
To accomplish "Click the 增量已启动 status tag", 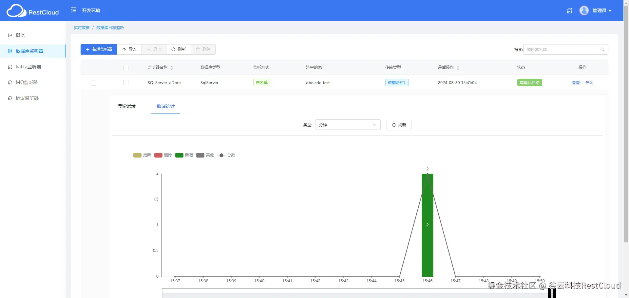I will point(529,82).
